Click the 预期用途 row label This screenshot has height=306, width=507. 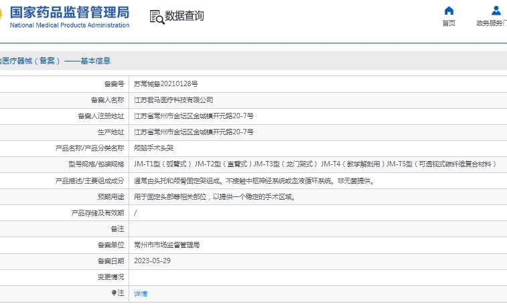[x=111, y=196]
